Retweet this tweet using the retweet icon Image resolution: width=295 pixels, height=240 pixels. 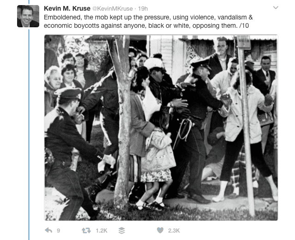(x=86, y=230)
